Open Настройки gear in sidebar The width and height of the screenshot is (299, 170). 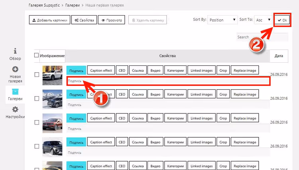tap(15, 113)
